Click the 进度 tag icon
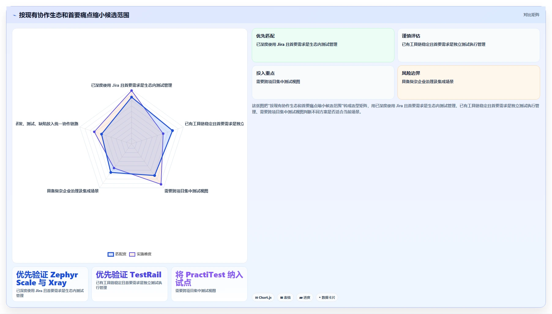This screenshot has width=552, height=314. (x=301, y=298)
